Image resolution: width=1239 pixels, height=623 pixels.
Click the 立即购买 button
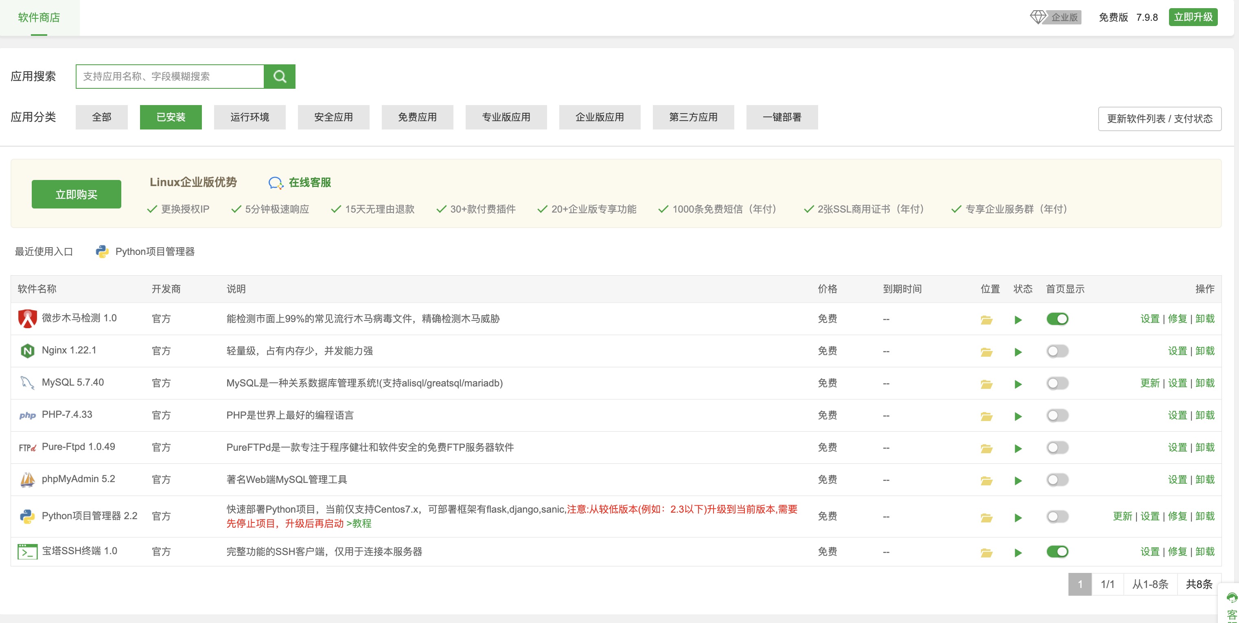pyautogui.click(x=76, y=194)
